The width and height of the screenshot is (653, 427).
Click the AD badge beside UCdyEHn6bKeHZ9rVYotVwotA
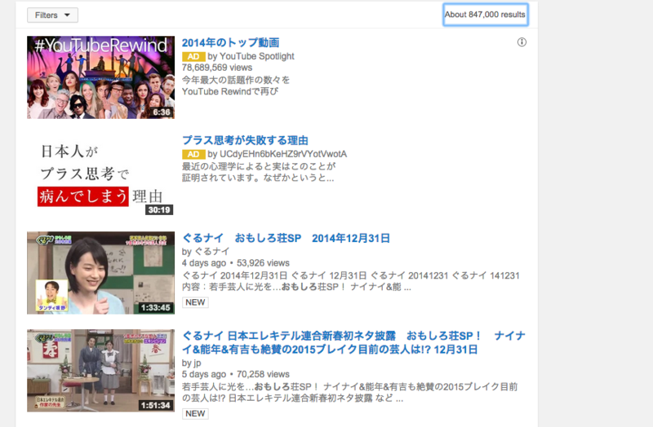[x=193, y=154]
